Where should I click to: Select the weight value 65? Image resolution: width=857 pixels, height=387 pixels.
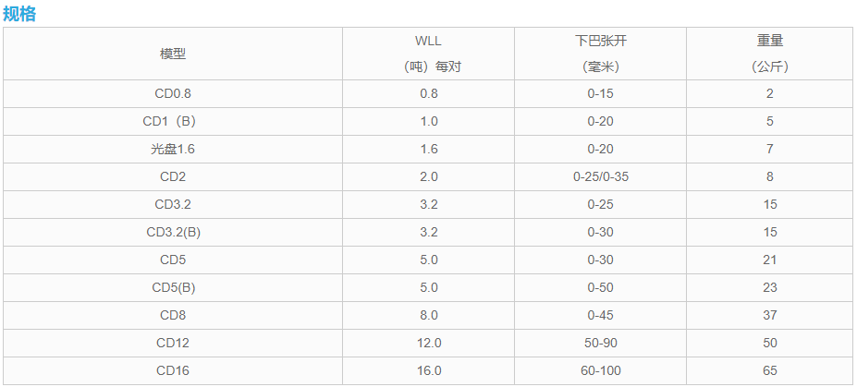coord(770,370)
